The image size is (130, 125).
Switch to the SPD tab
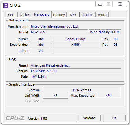pyautogui.click(x=73, y=15)
